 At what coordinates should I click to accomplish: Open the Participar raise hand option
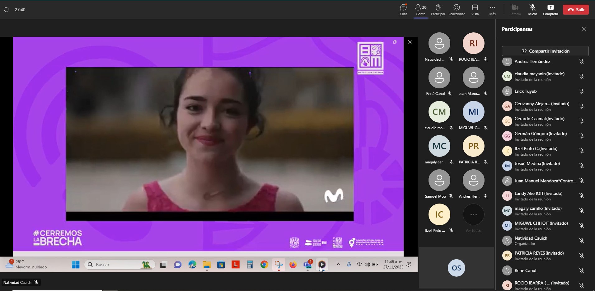(x=438, y=10)
